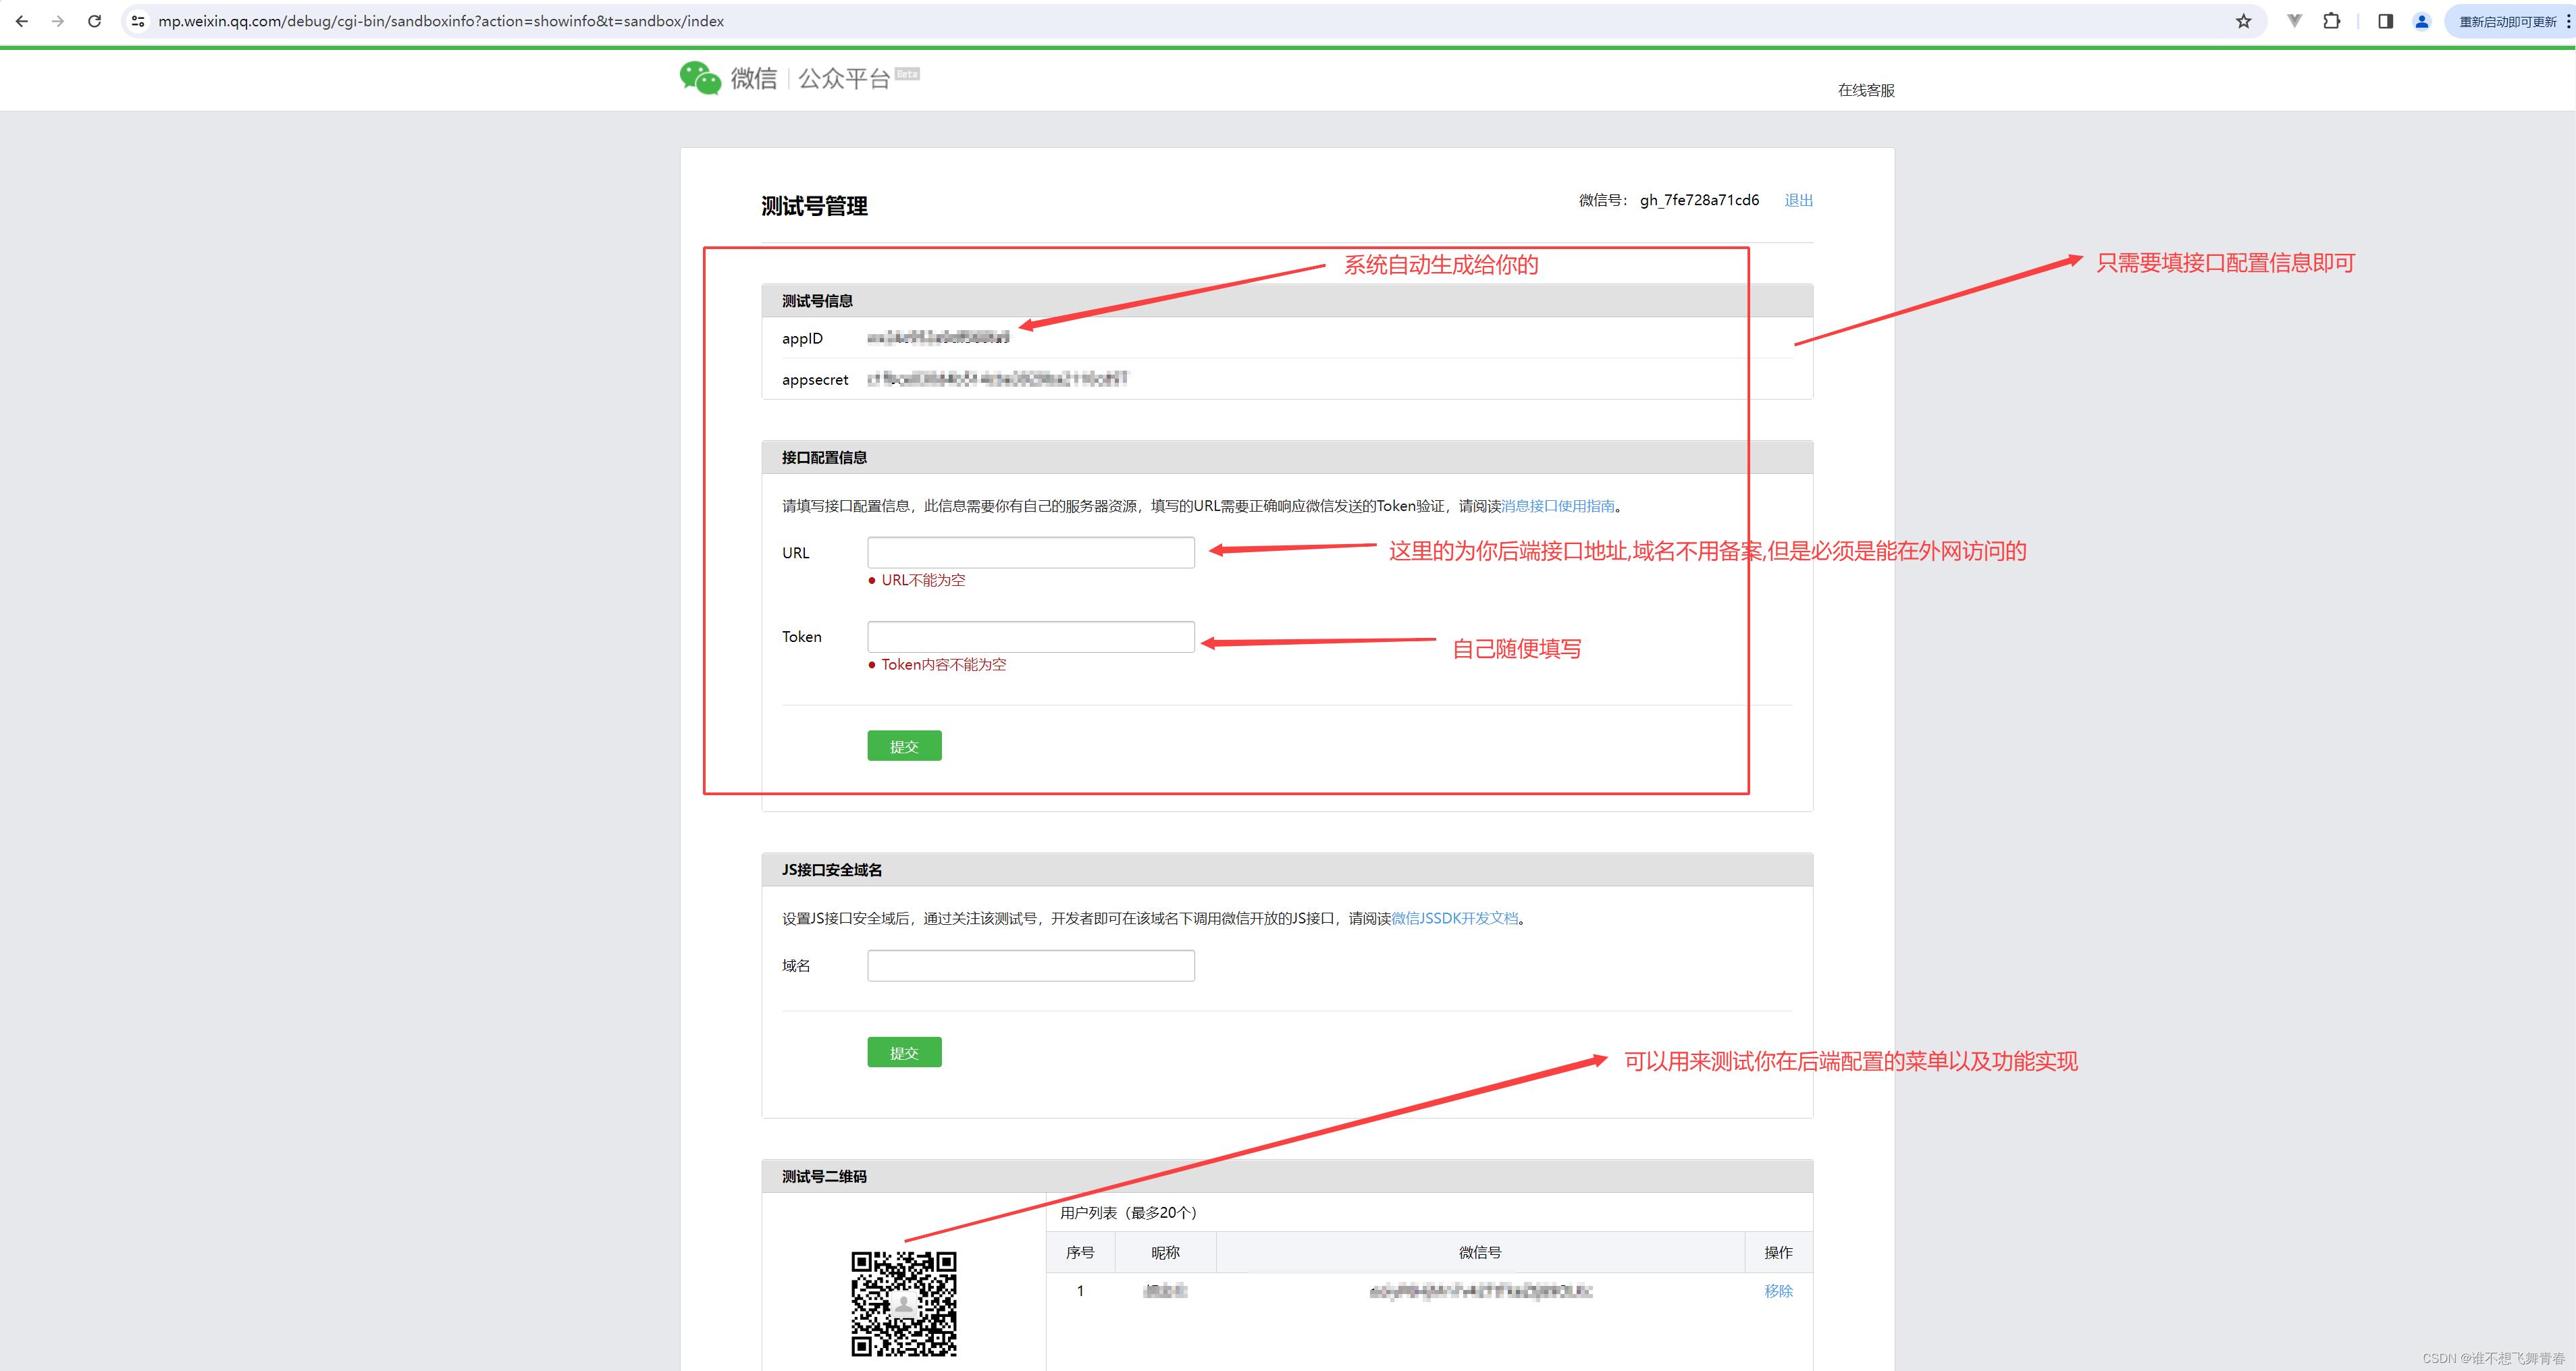This screenshot has width=2576, height=1371.
Task: Click the appsecret label
Action: 815,380
